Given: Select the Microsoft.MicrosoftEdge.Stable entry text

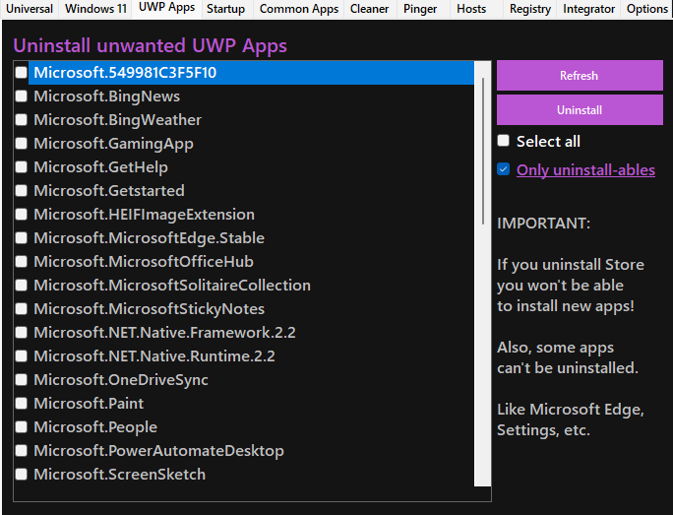Looking at the screenshot, I should [149, 238].
